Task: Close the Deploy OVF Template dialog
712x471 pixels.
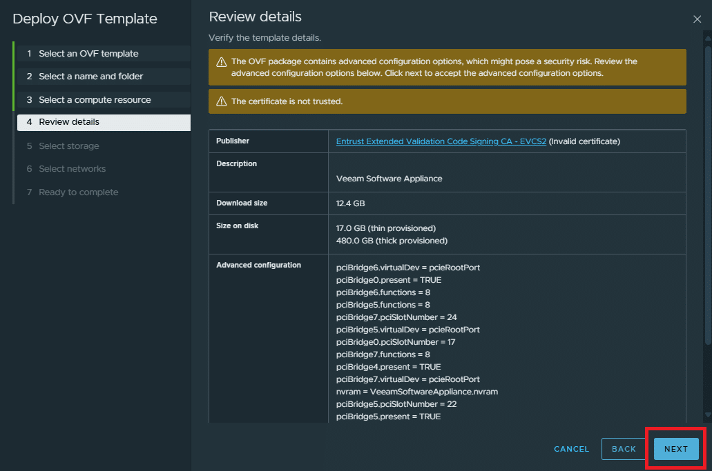Action: (x=697, y=19)
